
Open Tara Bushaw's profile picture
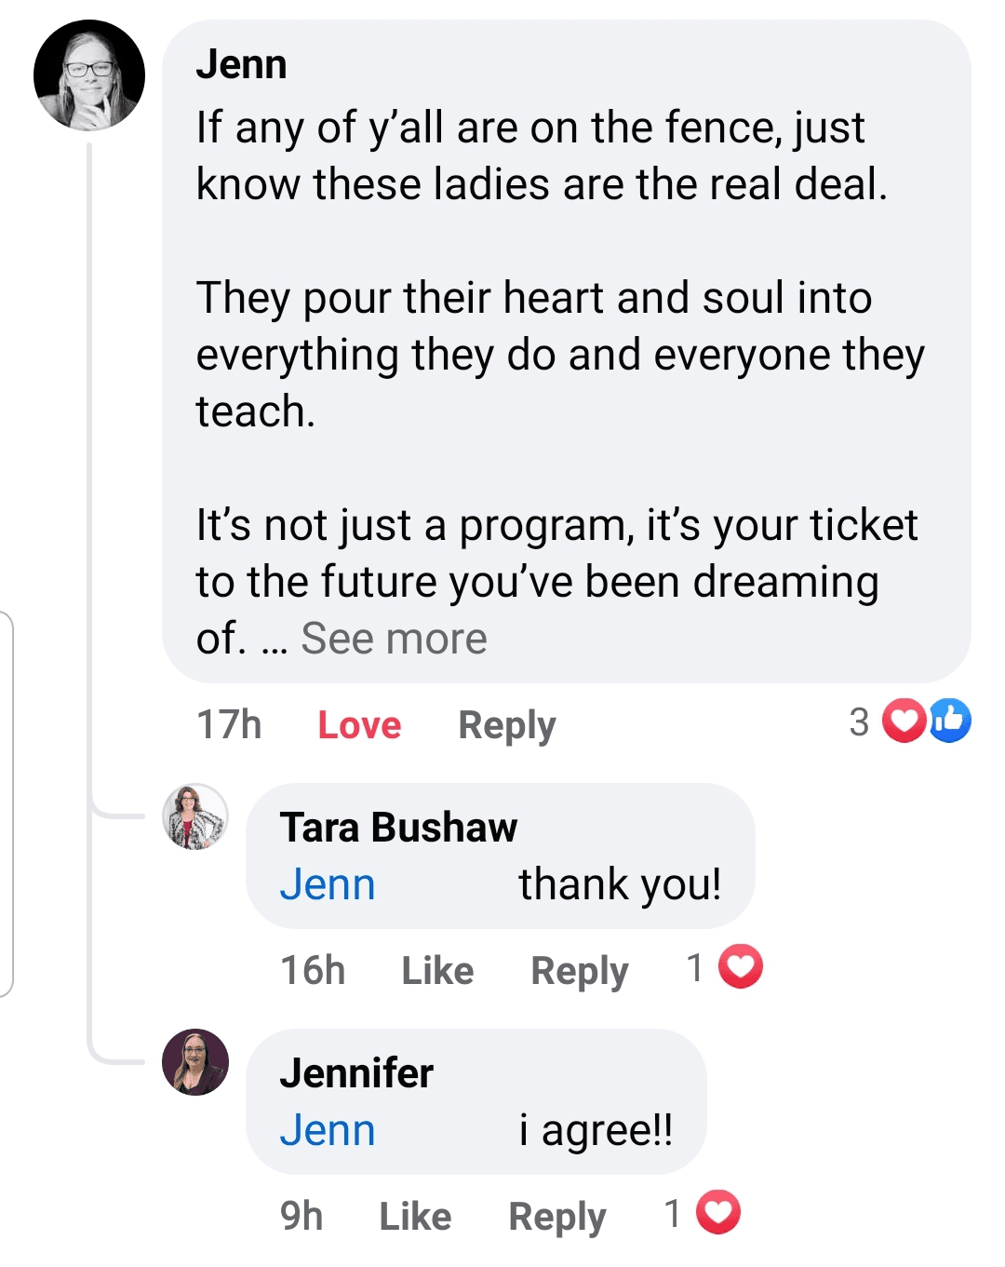195,816
